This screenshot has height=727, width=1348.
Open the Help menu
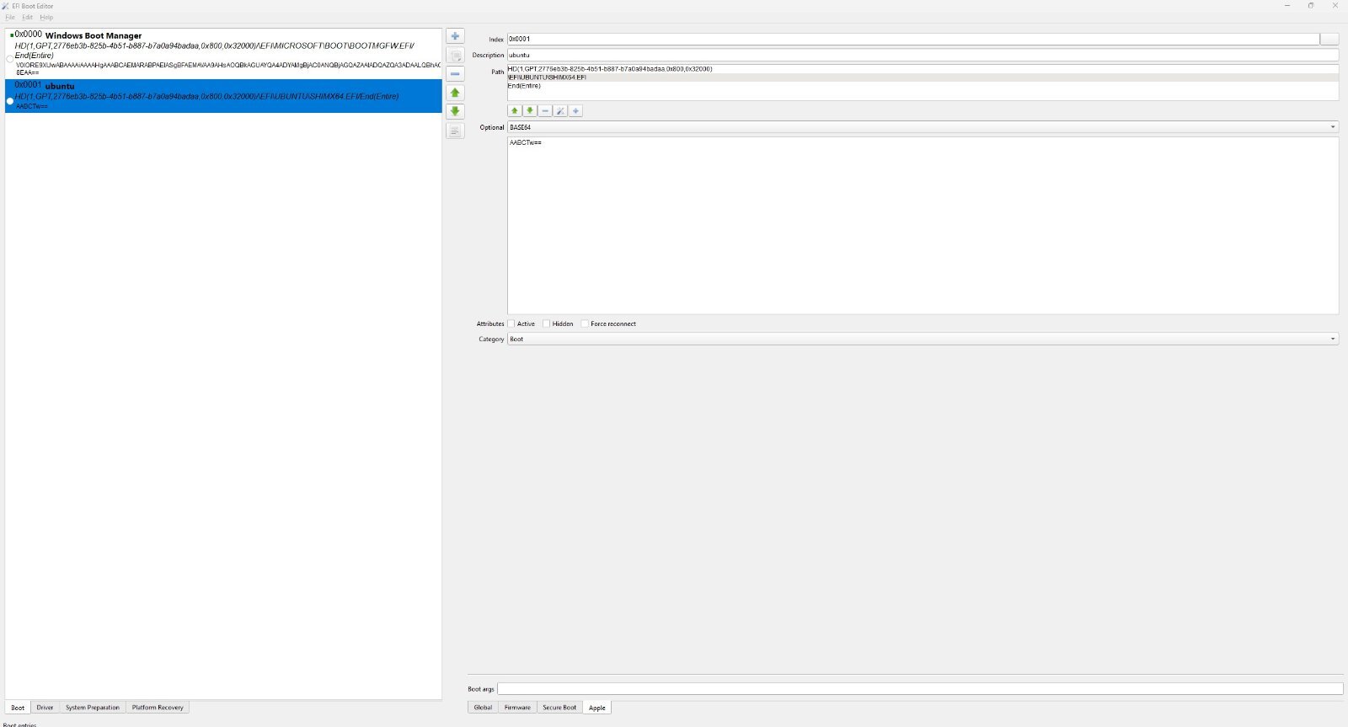click(46, 17)
